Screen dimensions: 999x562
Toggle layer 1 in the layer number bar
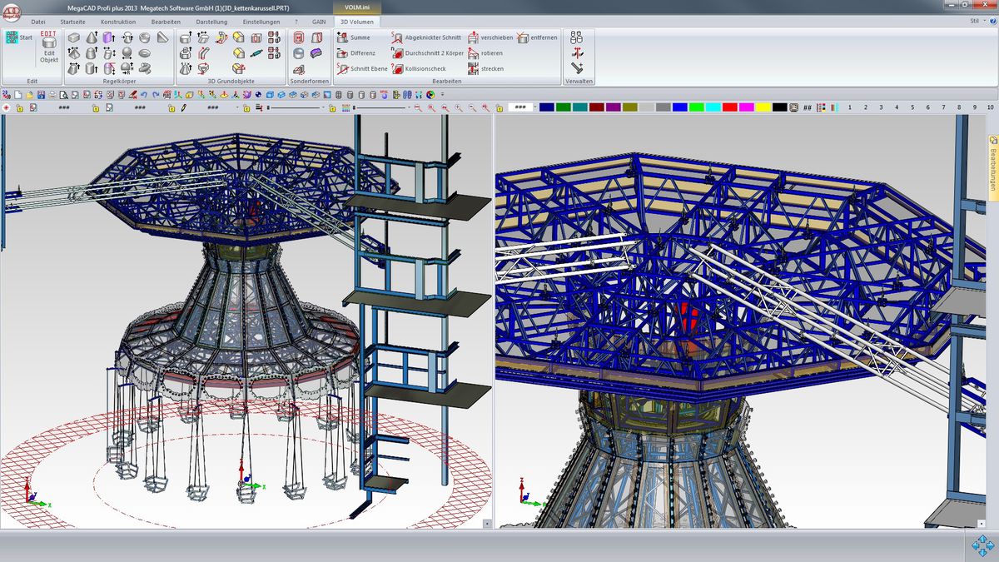coord(850,107)
